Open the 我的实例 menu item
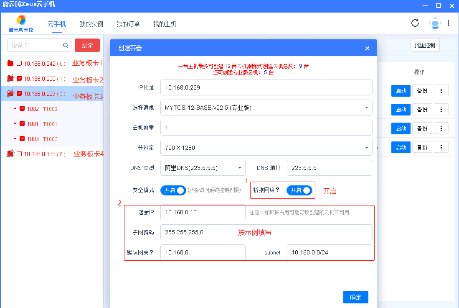Screen dimensions: 459x308 [x=91, y=24]
